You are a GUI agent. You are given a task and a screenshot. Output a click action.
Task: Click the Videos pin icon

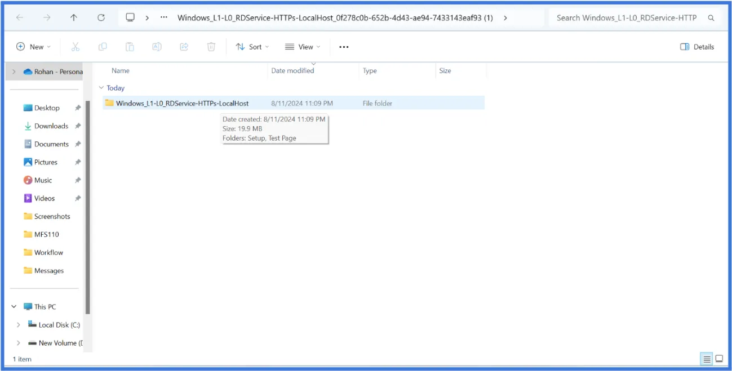coord(78,198)
